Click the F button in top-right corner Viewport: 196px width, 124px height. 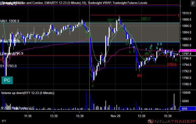point(193,3)
